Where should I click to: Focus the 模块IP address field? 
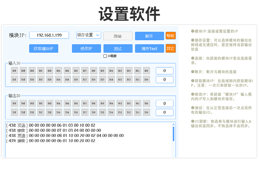49,35
